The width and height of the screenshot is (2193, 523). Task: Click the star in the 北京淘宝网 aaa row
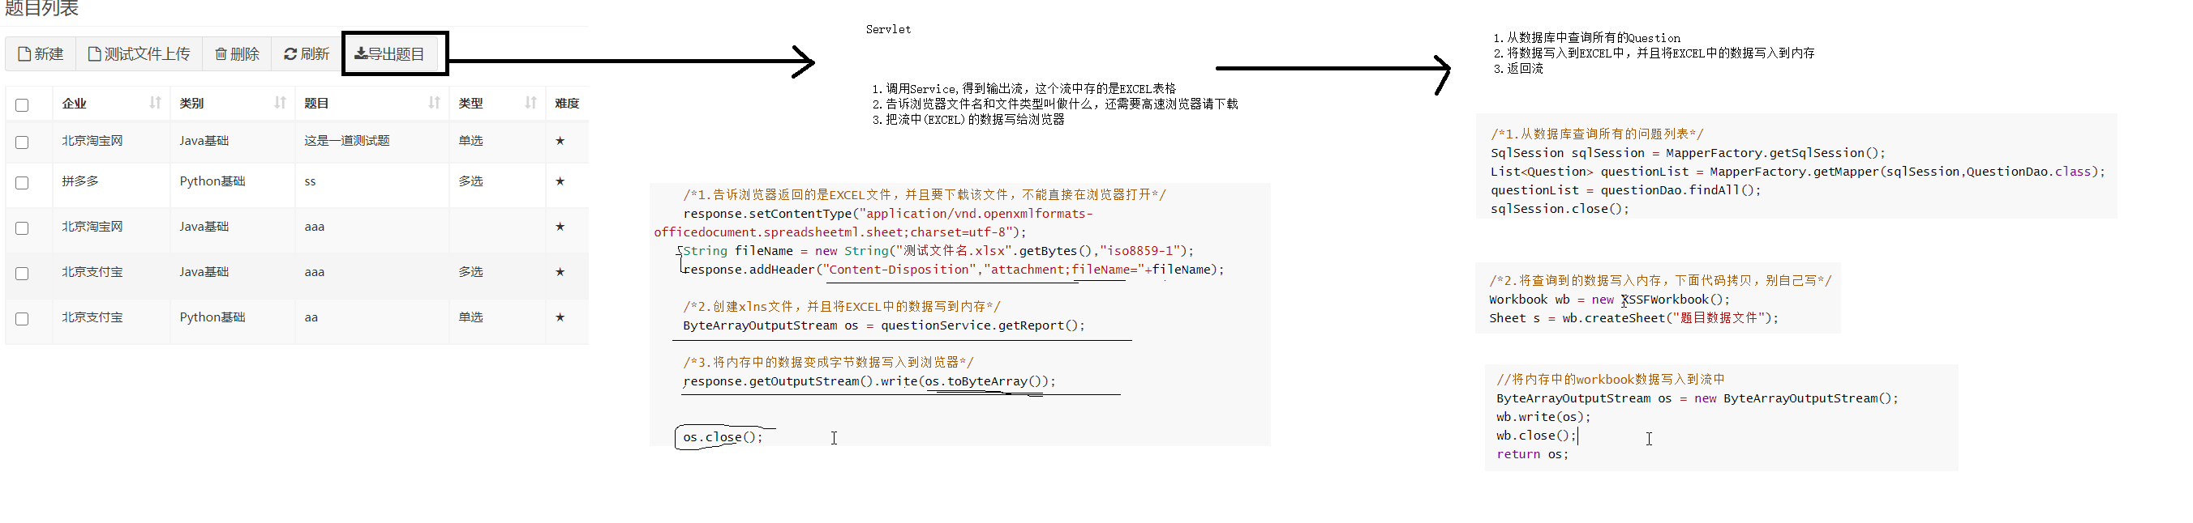click(560, 227)
